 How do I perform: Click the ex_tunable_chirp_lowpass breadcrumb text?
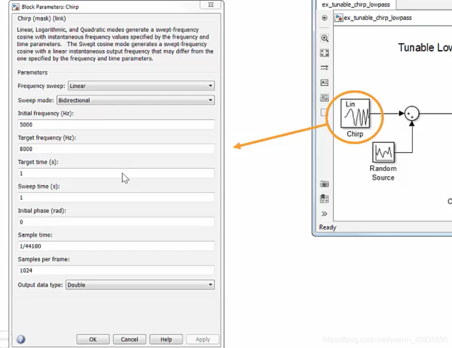[x=378, y=18]
